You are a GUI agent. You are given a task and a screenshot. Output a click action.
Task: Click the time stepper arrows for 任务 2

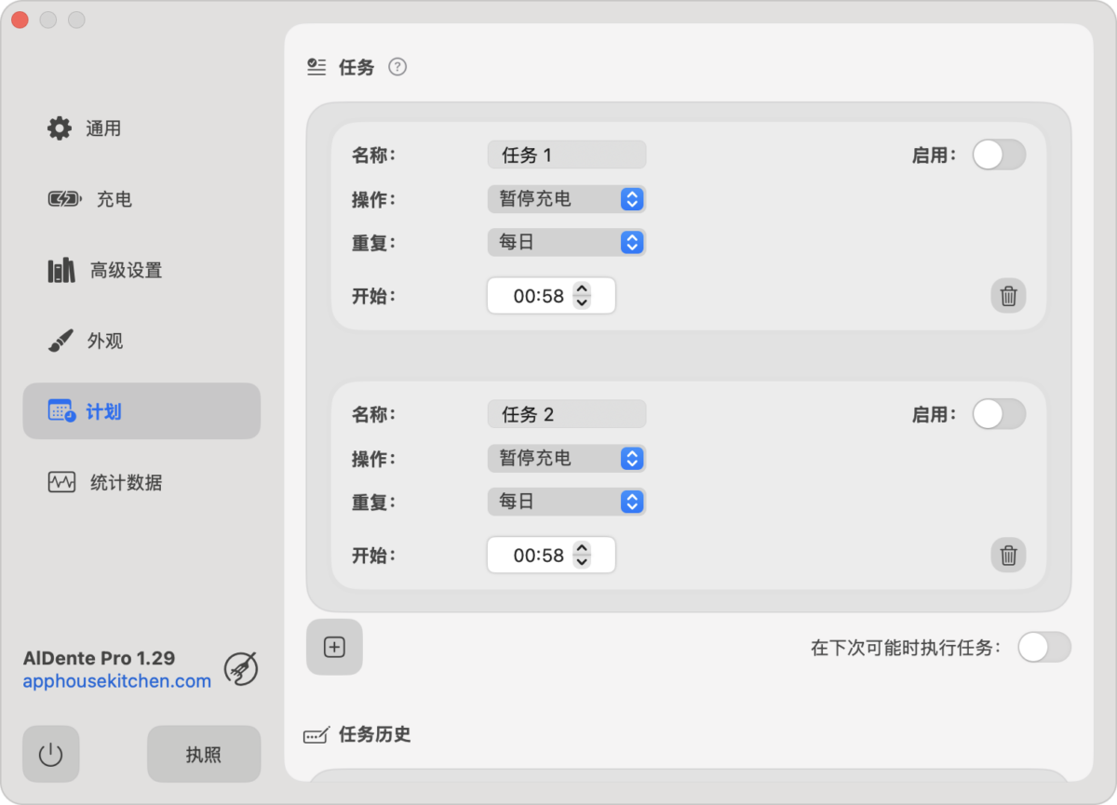coord(582,556)
